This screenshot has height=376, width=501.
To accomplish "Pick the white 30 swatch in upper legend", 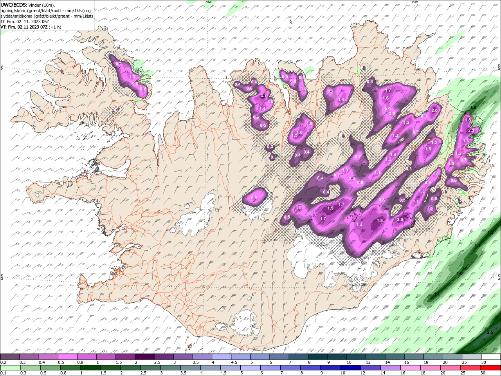I will click(x=490, y=357).
